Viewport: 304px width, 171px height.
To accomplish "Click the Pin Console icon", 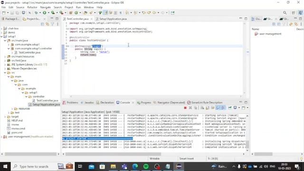I will click(229, 108).
